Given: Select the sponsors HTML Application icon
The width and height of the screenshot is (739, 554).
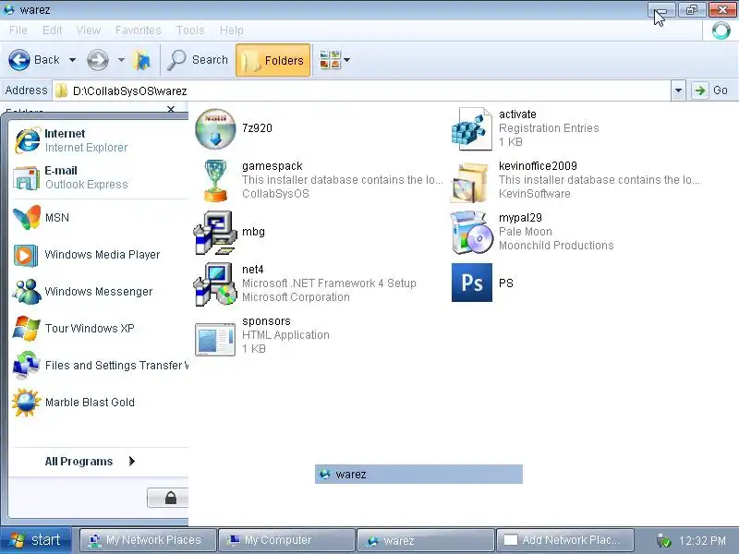Looking at the screenshot, I should tap(215, 339).
